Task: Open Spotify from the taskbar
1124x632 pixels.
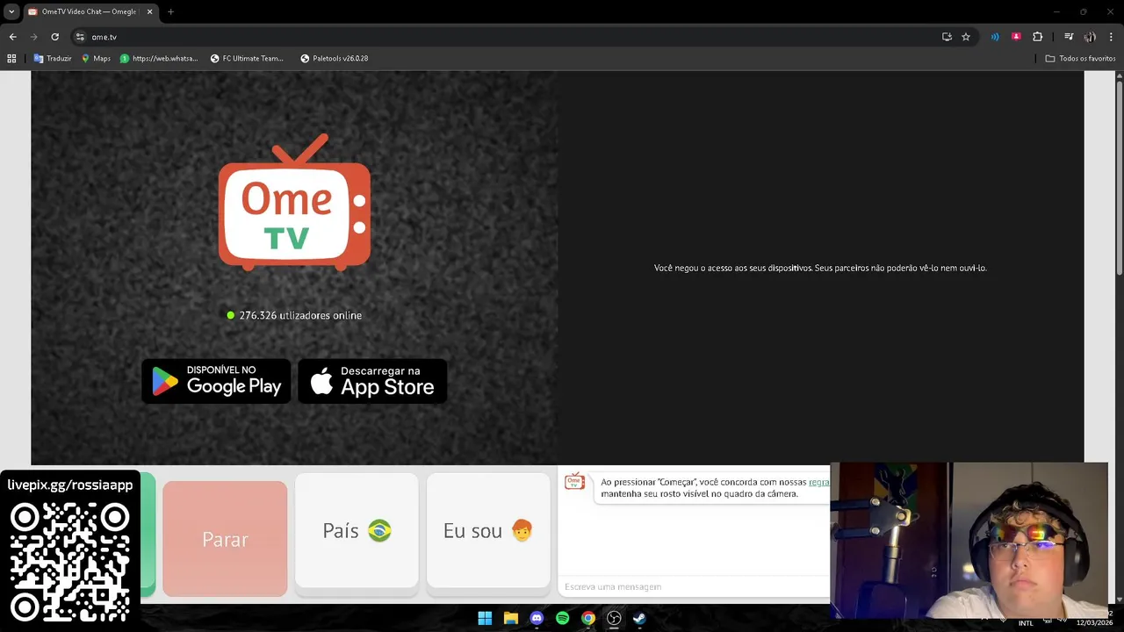Action: pos(562,618)
